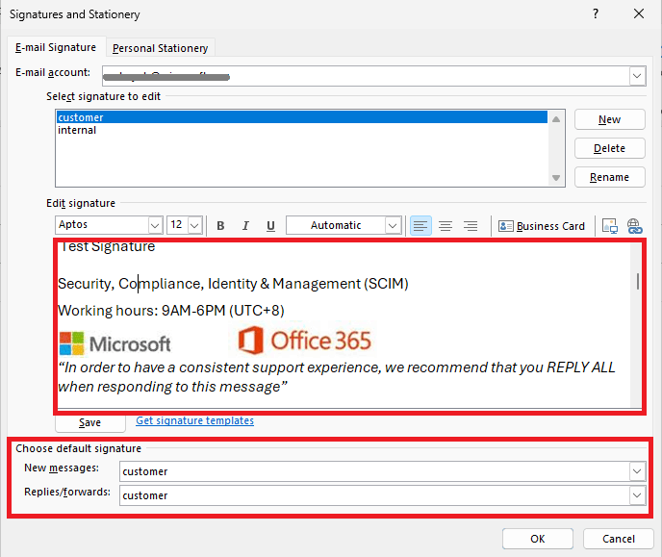The width and height of the screenshot is (662, 557).
Task: Click the Aptos font name field
Action: (x=102, y=225)
